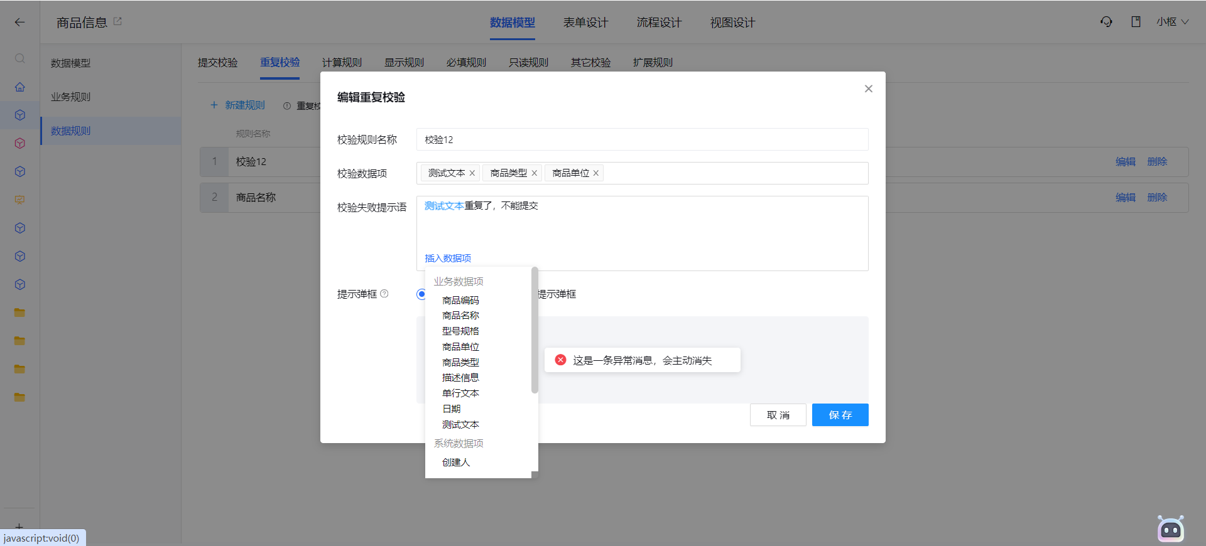Open the external link icon next to 商品信息

(x=117, y=21)
